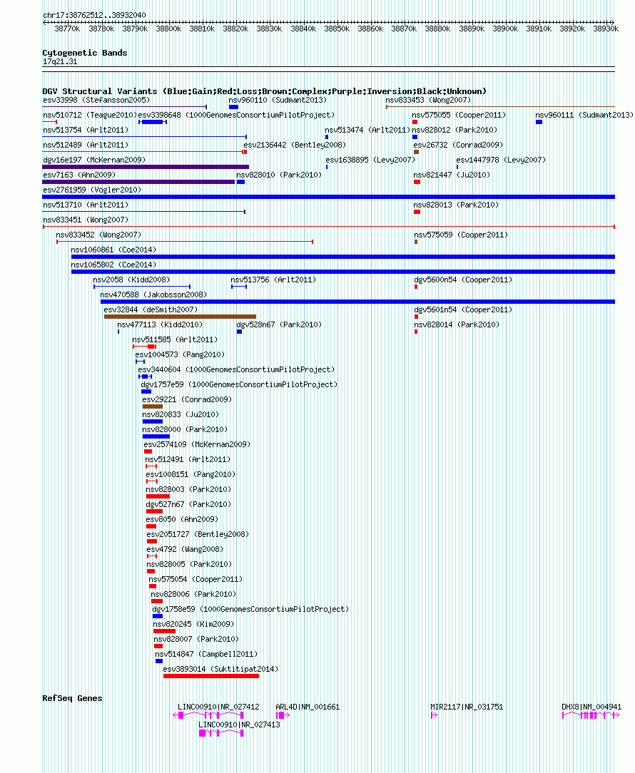The height and width of the screenshot is (773, 635).
Task: Open nsv833453 (Wong2007) variant label
Action: coord(428,100)
